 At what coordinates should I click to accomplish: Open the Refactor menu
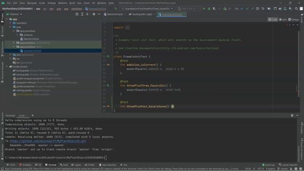63,3
